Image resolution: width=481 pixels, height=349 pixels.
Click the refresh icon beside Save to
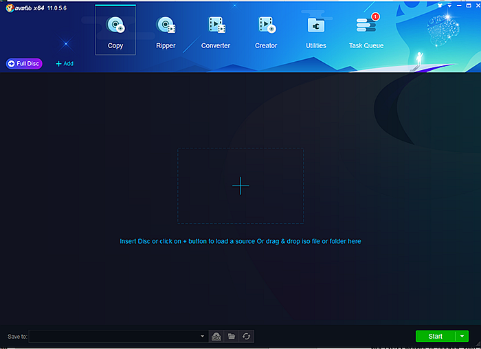pyautogui.click(x=246, y=336)
